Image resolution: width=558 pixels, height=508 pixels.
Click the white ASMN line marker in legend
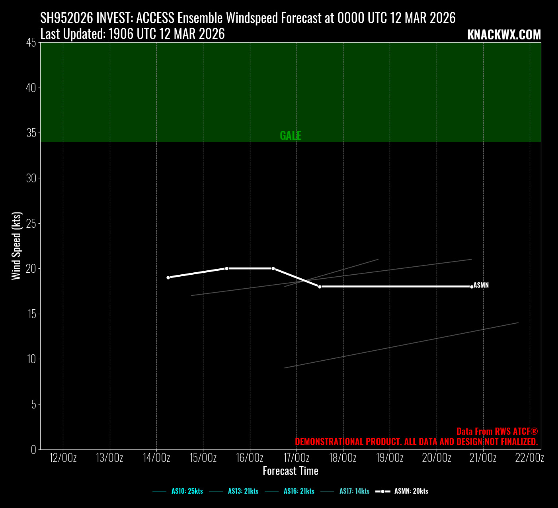pyautogui.click(x=382, y=491)
